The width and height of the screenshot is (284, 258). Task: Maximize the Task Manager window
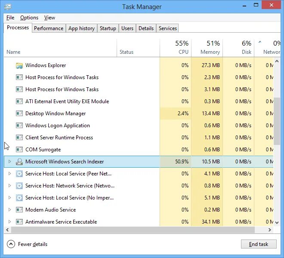pyautogui.click(x=256, y=5)
